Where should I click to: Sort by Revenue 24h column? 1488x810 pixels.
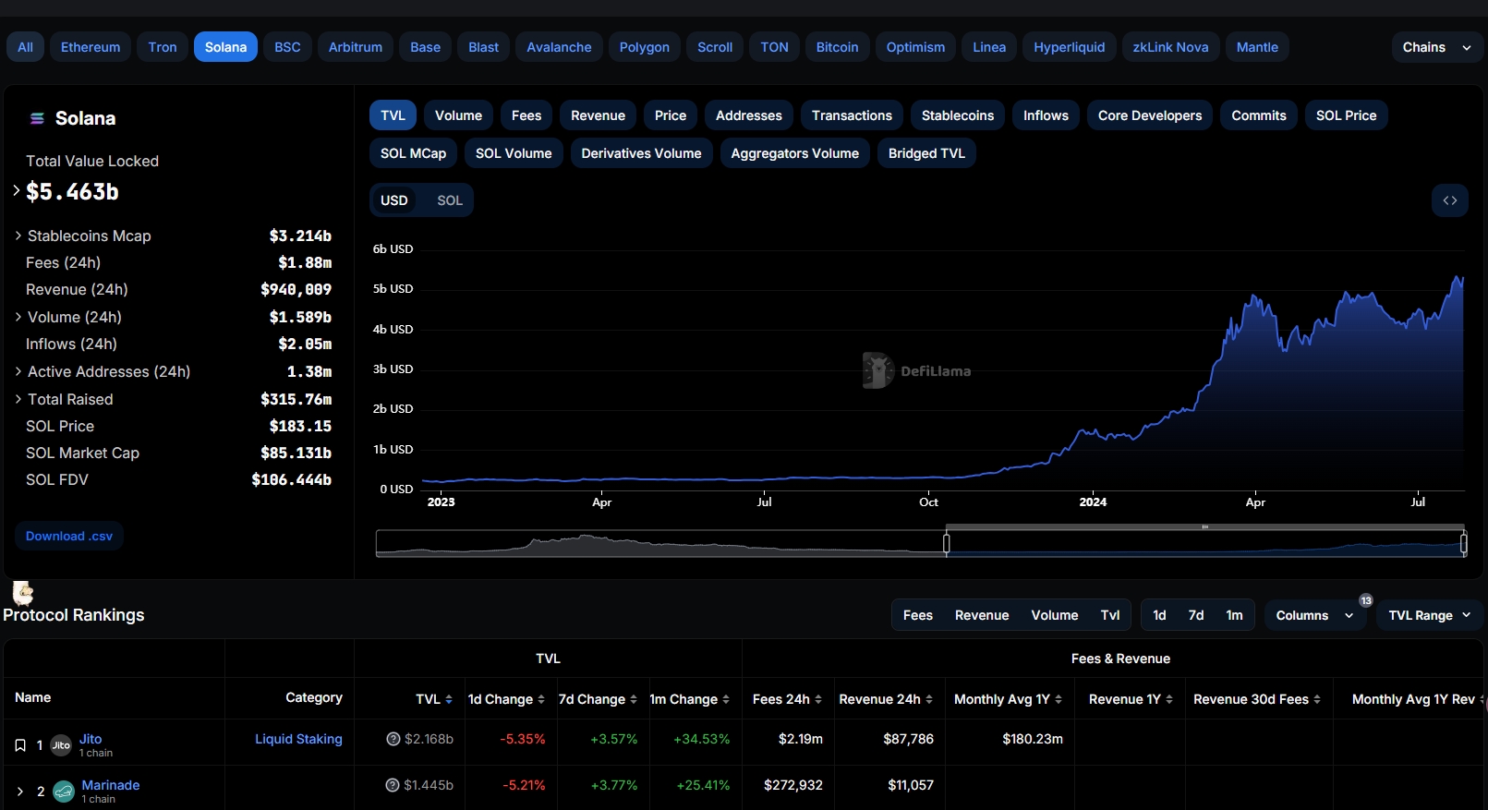point(929,699)
